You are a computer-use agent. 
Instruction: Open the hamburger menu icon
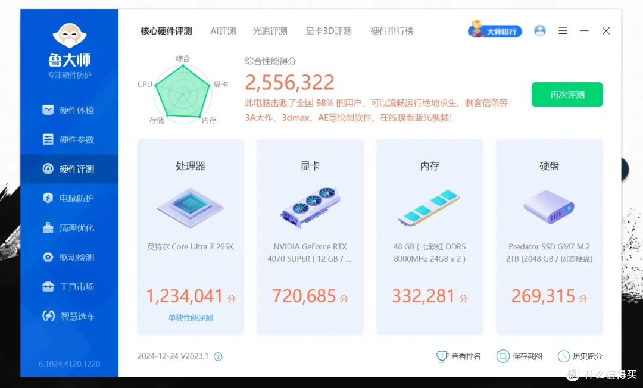(x=563, y=31)
